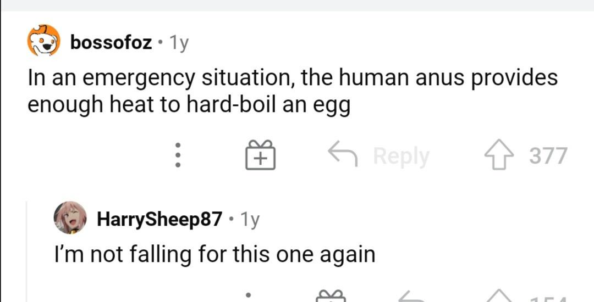Open HarrySheep87's anime avatar picture
The height and width of the screenshot is (302, 594).
click(70, 217)
